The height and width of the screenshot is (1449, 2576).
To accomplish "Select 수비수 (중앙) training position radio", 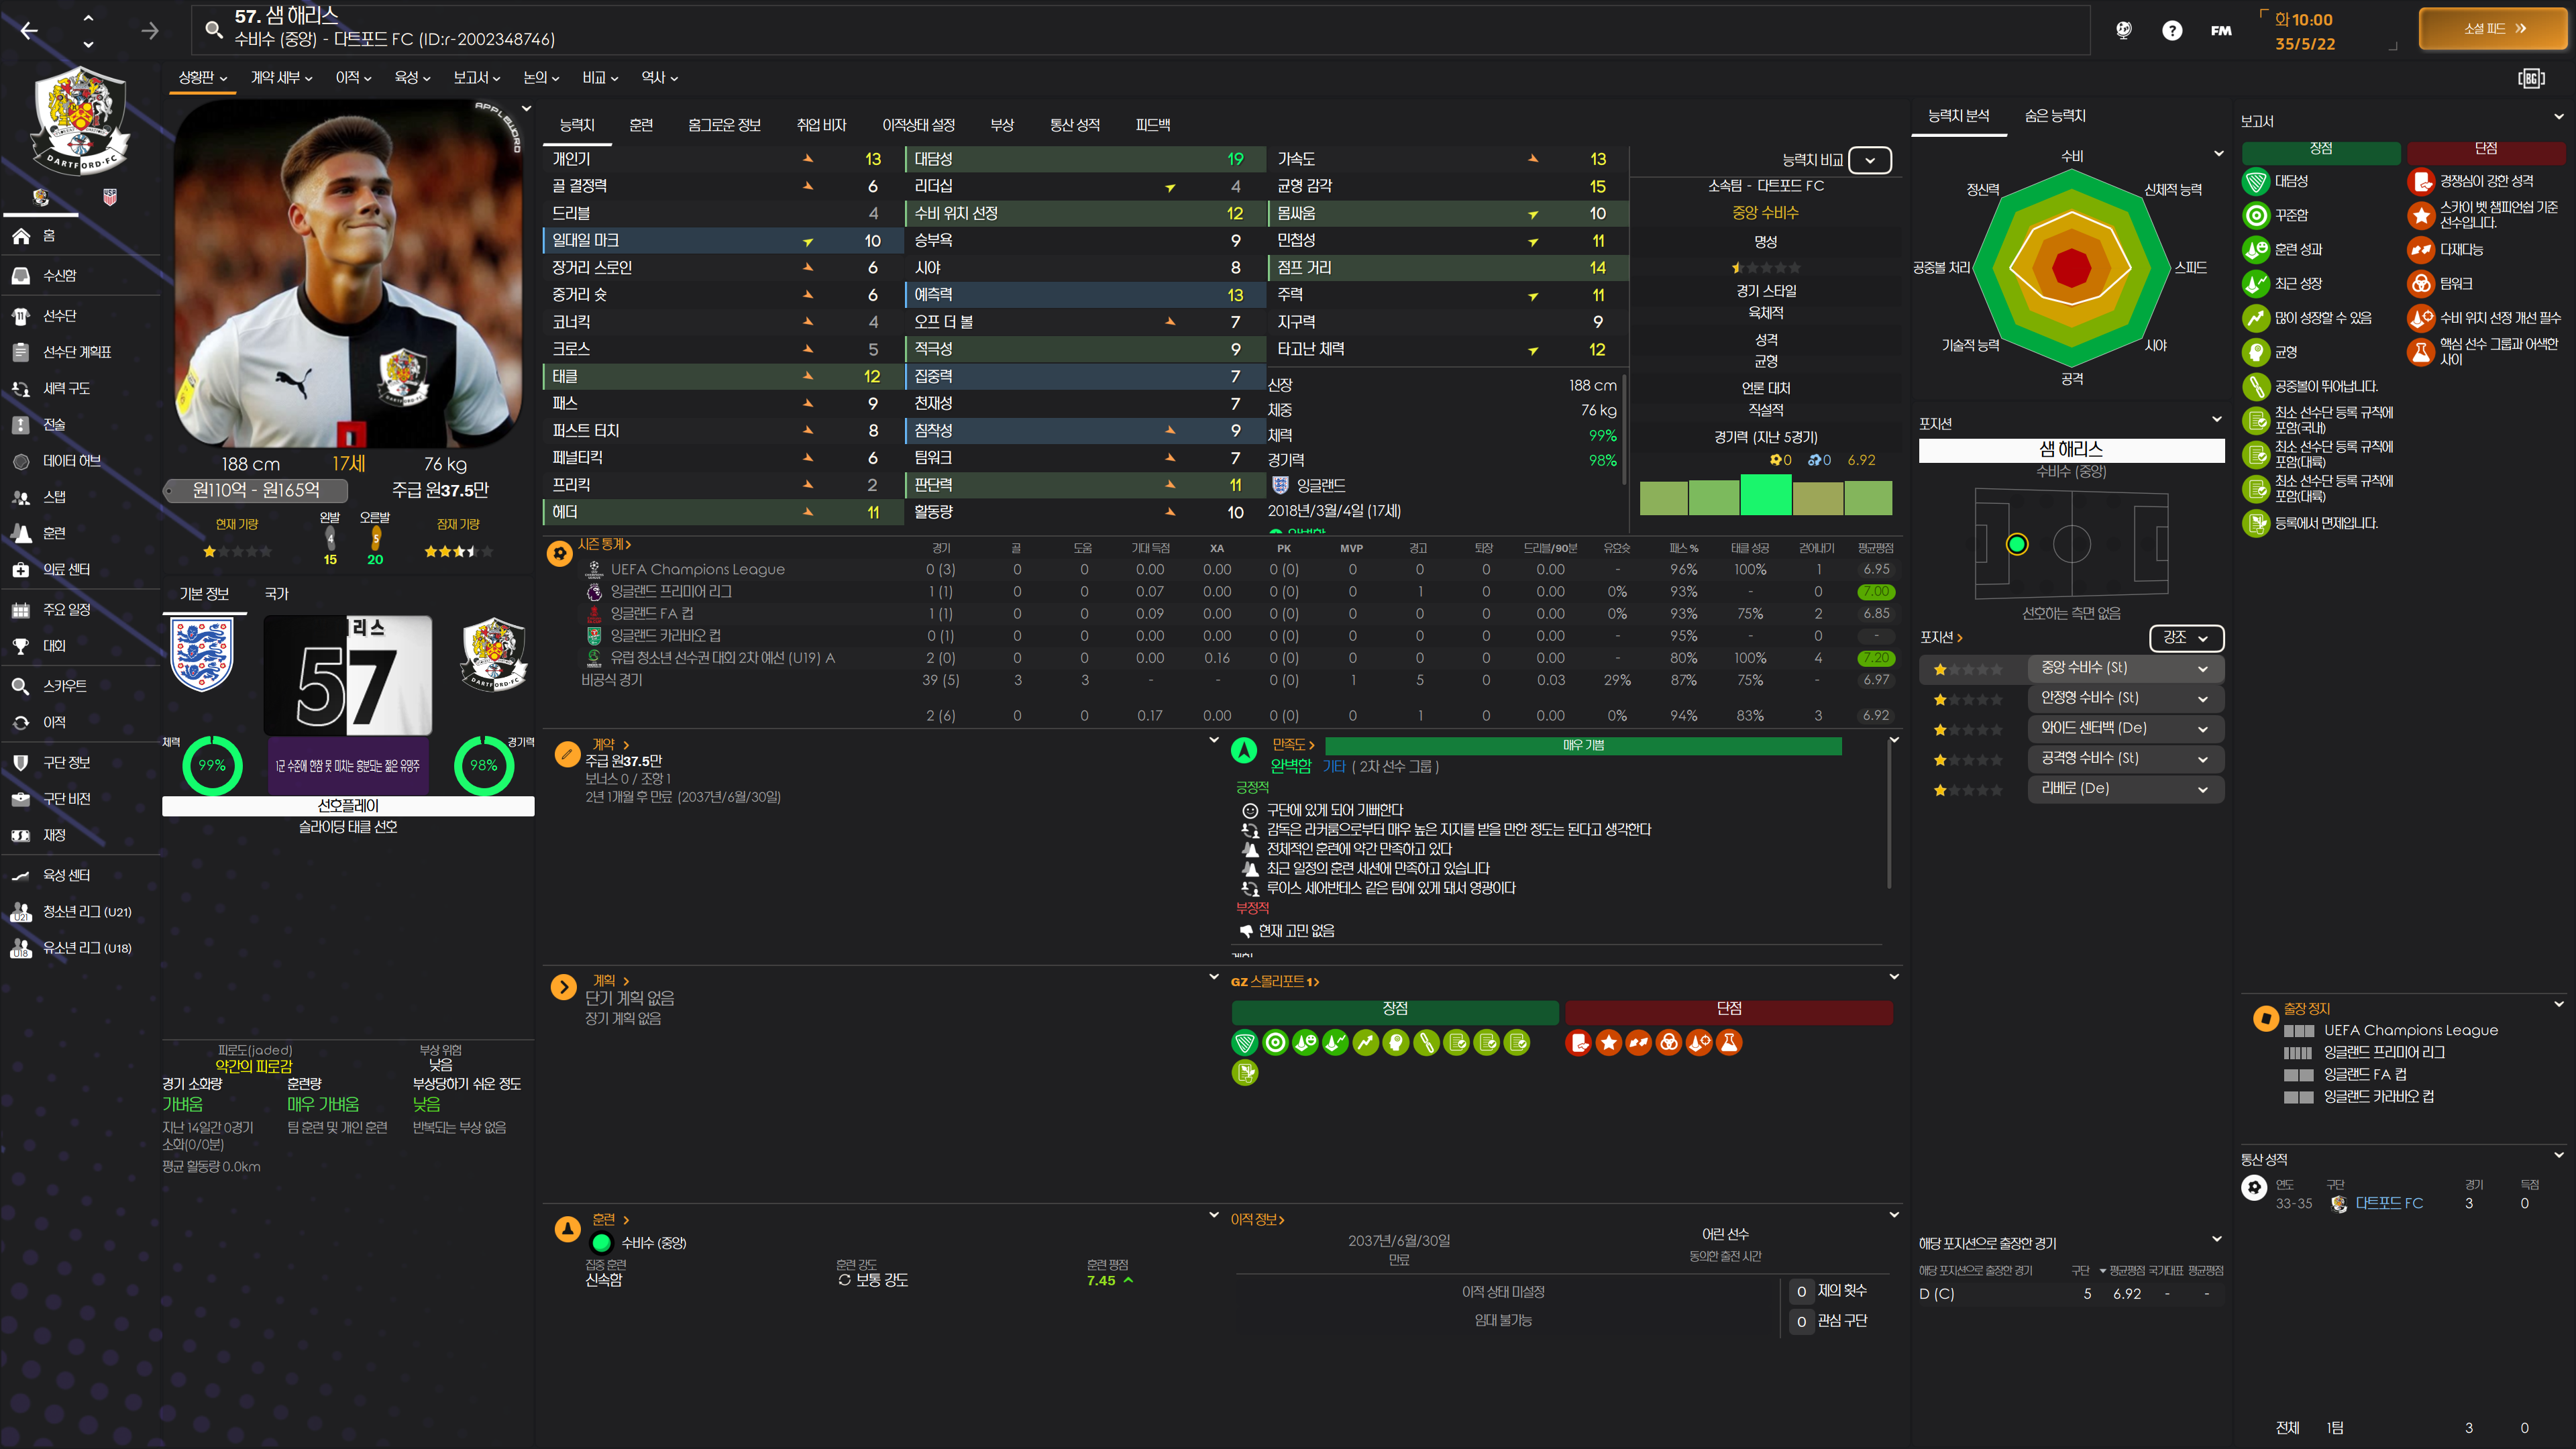I will [x=602, y=1243].
